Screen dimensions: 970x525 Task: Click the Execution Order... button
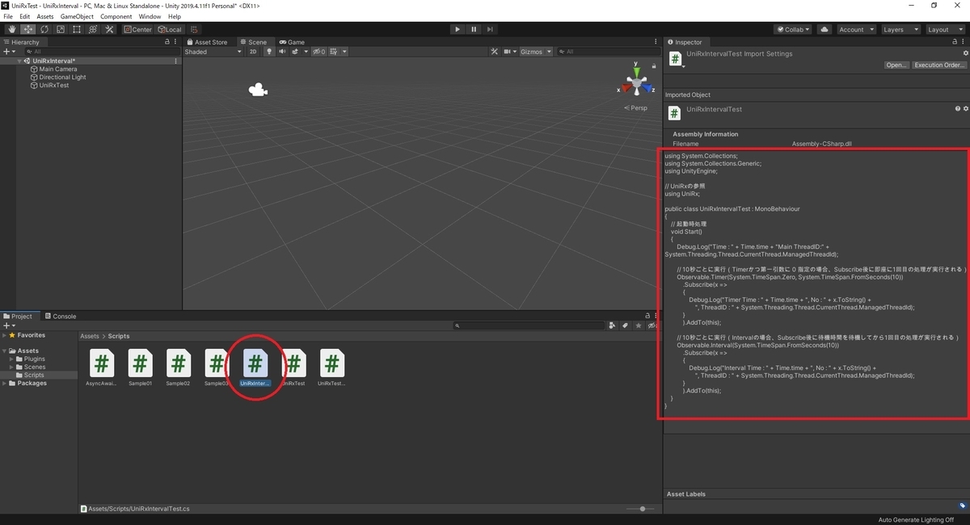coord(939,65)
